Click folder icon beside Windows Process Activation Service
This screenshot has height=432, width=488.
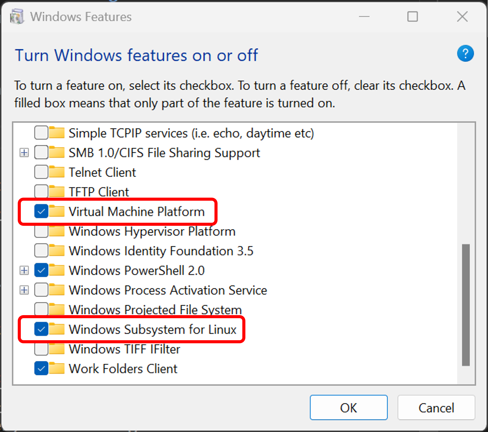(57, 290)
